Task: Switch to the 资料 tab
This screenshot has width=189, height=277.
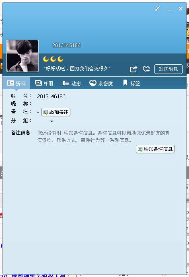Action: coord(16,83)
